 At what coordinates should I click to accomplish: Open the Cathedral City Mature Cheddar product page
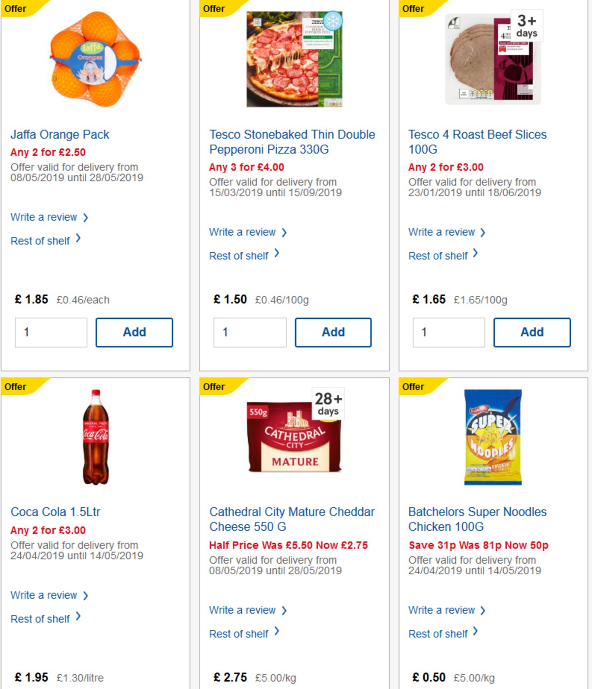pos(292,519)
